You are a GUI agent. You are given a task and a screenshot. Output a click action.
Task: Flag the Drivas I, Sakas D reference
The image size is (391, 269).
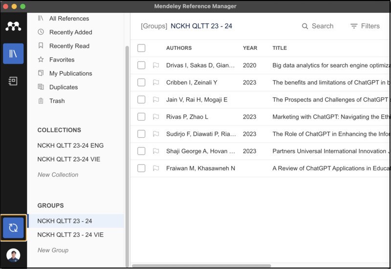156,65
